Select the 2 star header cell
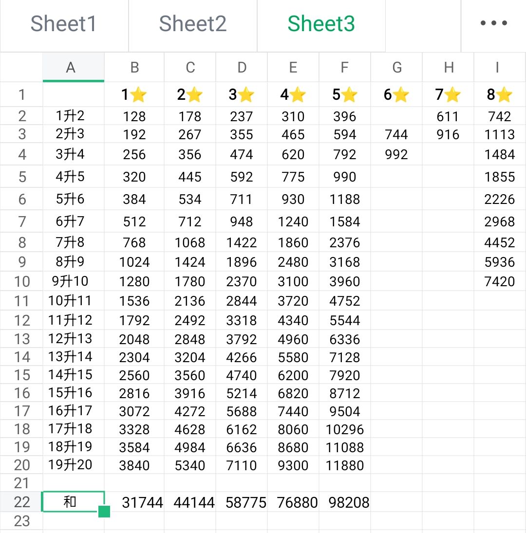 (190, 94)
